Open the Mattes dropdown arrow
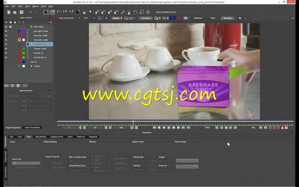Screen dimensions: 299x187 [x=121, y=18]
